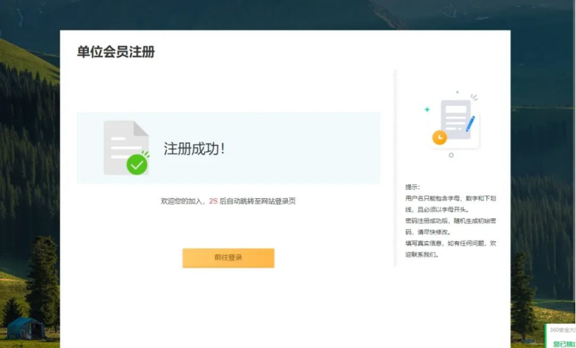Click the 提示: heading in sidebar

tap(413, 187)
